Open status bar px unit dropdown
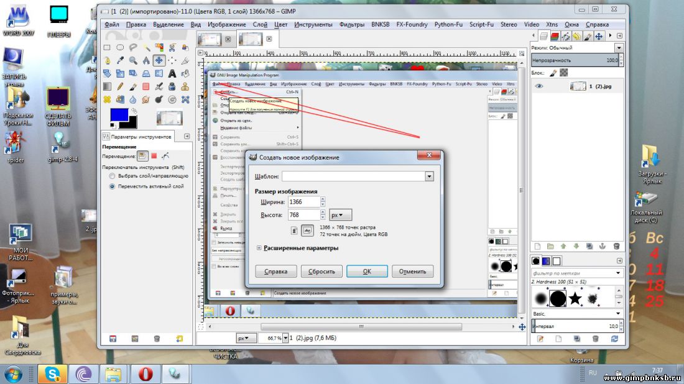The width and height of the screenshot is (684, 384). click(246, 338)
